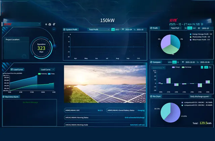Switch Profit panel to DAY view

(x=194, y=28)
